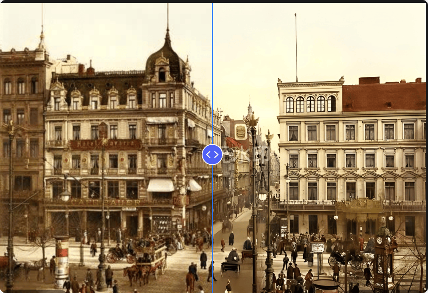Click the 'Hotel Bavaria' sign text
Image resolution: width=428 pixels, height=293 pixels.
click(x=107, y=144)
